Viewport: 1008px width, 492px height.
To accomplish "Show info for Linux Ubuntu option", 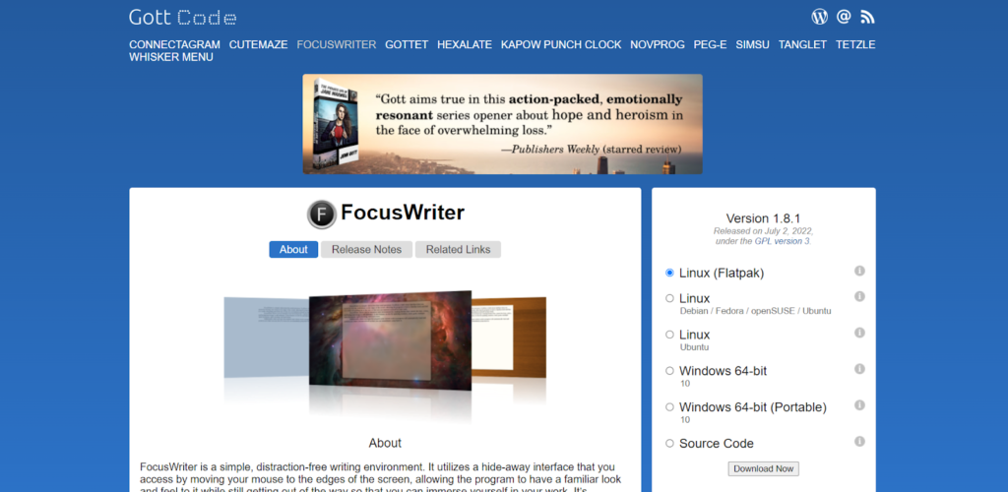I will (x=859, y=333).
